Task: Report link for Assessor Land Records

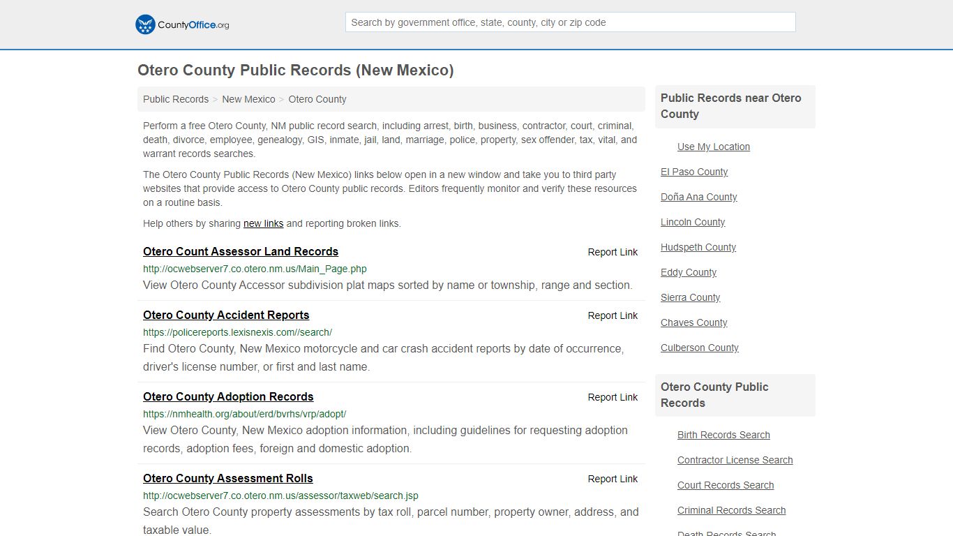Action: (613, 253)
